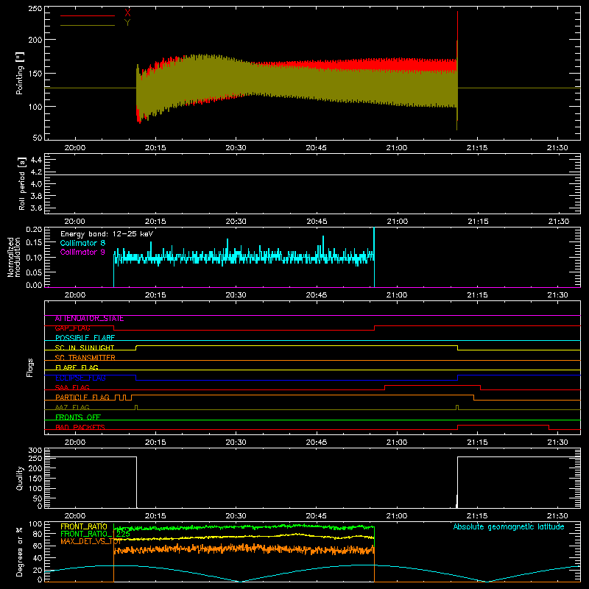Click the magenta 'Collimator 9' legend label
This screenshot has width=589, height=589.
tap(82, 252)
